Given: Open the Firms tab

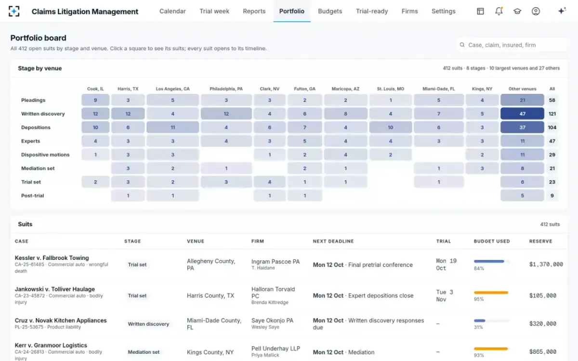Looking at the screenshot, I should pyautogui.click(x=410, y=11).
